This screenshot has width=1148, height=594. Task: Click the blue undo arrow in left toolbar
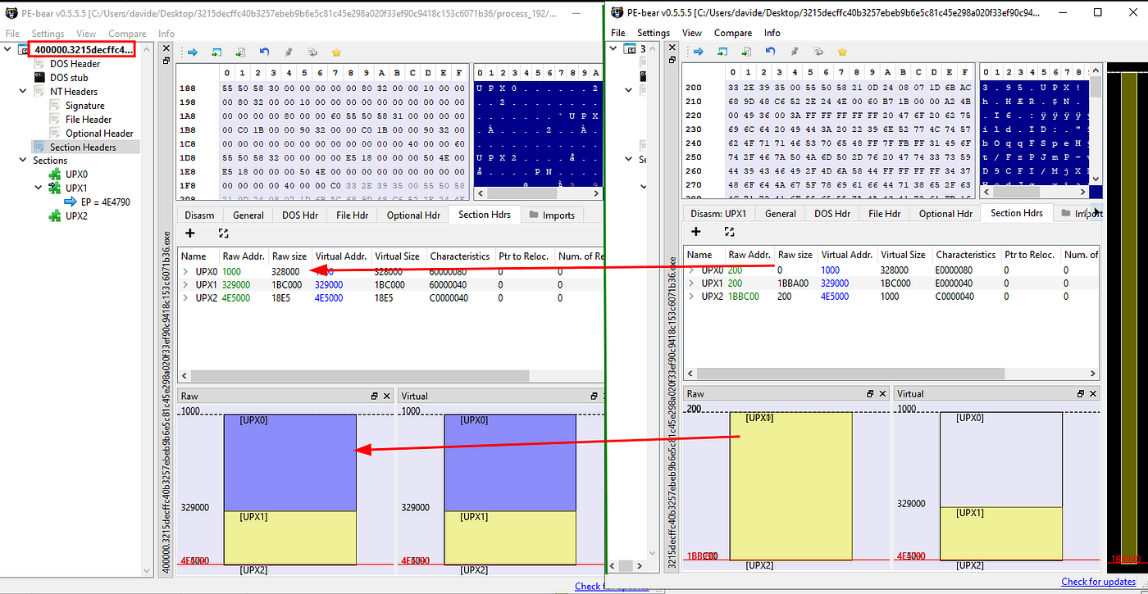(263, 52)
